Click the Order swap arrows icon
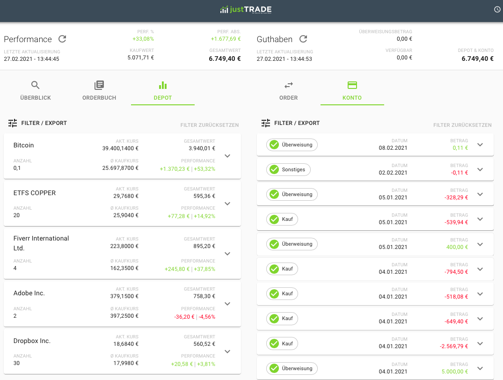 coord(288,85)
